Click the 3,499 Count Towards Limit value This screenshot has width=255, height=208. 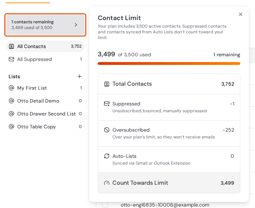(x=227, y=183)
